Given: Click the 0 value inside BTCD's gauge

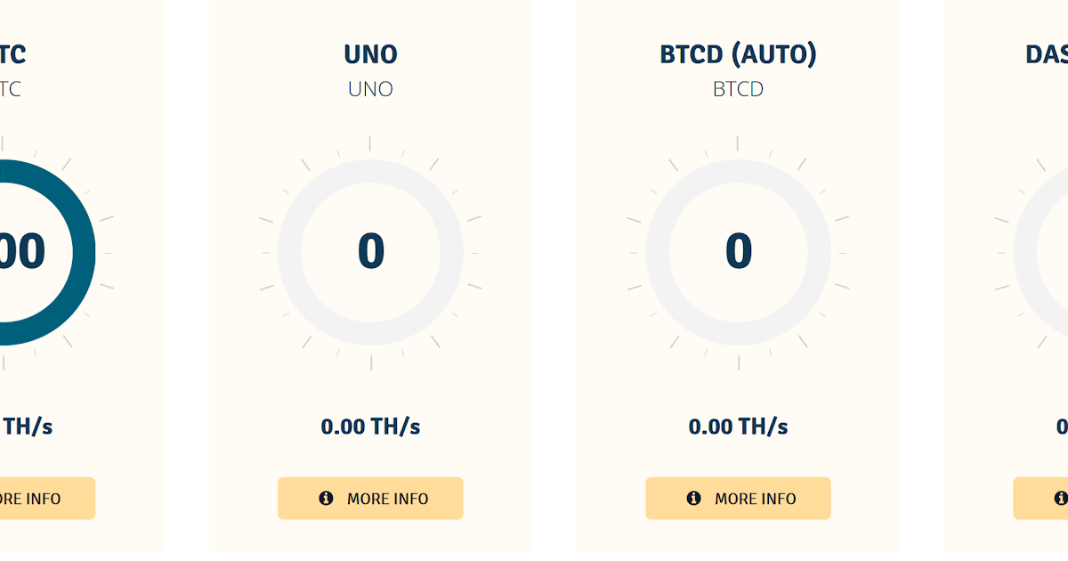Looking at the screenshot, I should pyautogui.click(x=738, y=251).
